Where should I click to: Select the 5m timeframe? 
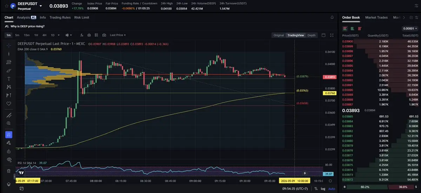click(17, 35)
